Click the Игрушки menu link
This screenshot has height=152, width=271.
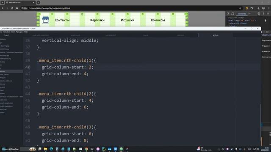click(127, 20)
